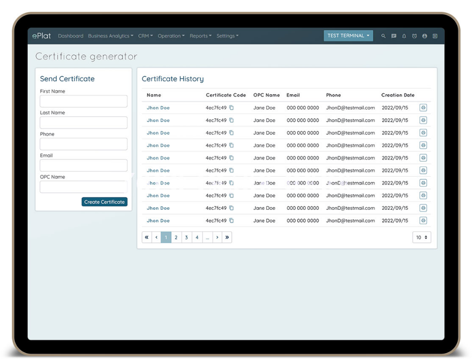
Task: Focus the Last Name input field
Action: point(84,122)
